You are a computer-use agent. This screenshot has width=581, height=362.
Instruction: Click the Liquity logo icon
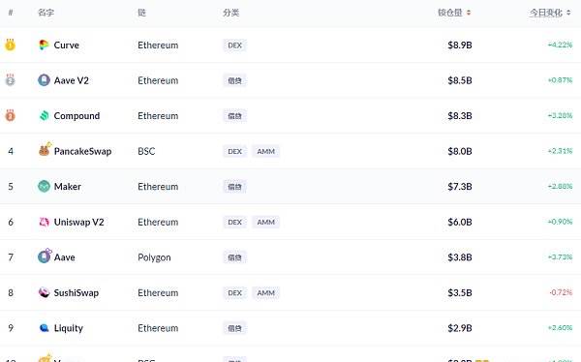click(44, 328)
